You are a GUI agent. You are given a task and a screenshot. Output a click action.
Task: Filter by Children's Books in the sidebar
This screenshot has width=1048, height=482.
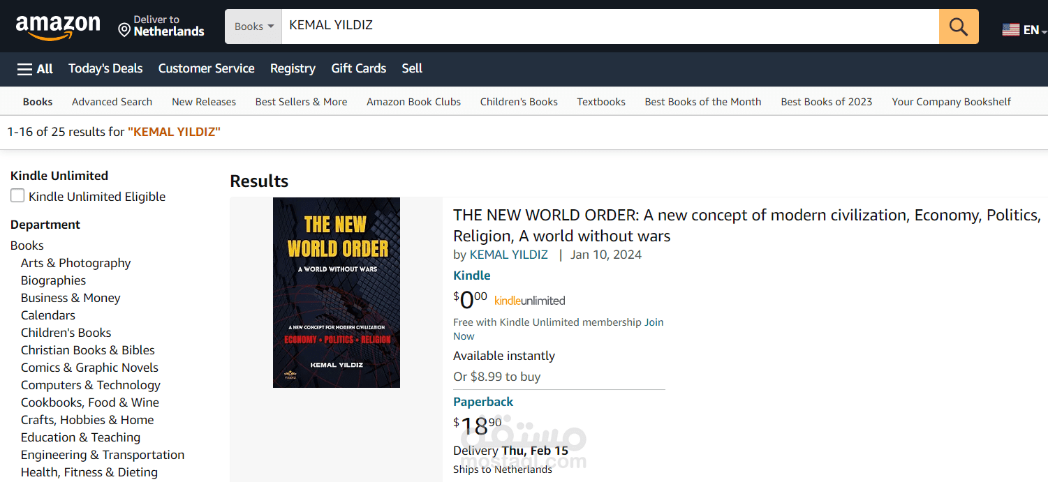[x=66, y=333]
